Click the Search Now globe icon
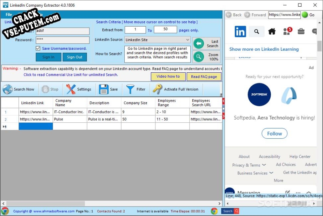 8,89
